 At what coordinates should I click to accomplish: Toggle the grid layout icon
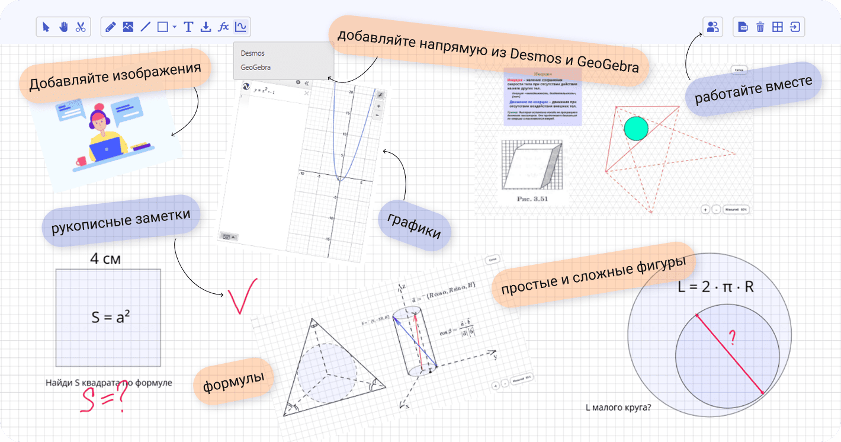[x=778, y=27]
